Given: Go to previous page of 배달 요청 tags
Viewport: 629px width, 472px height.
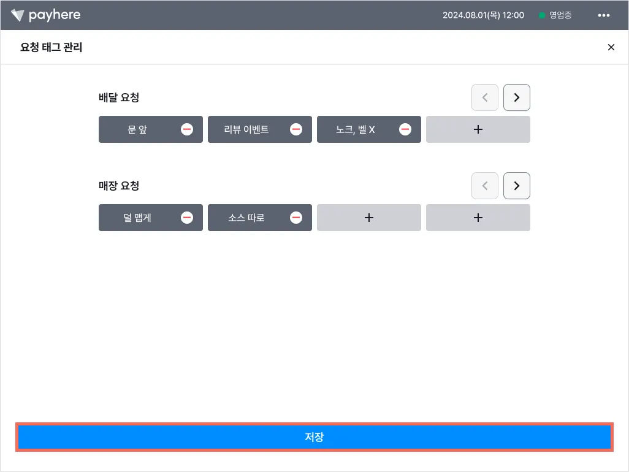Looking at the screenshot, I should (x=485, y=97).
